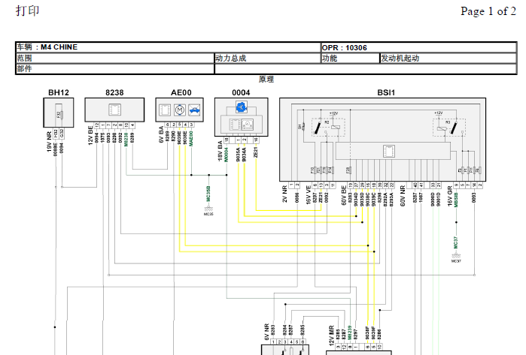Viewport: 526px width, 355px height.
Task: Click the '12V BE' connector label
Action: [x=90, y=136]
